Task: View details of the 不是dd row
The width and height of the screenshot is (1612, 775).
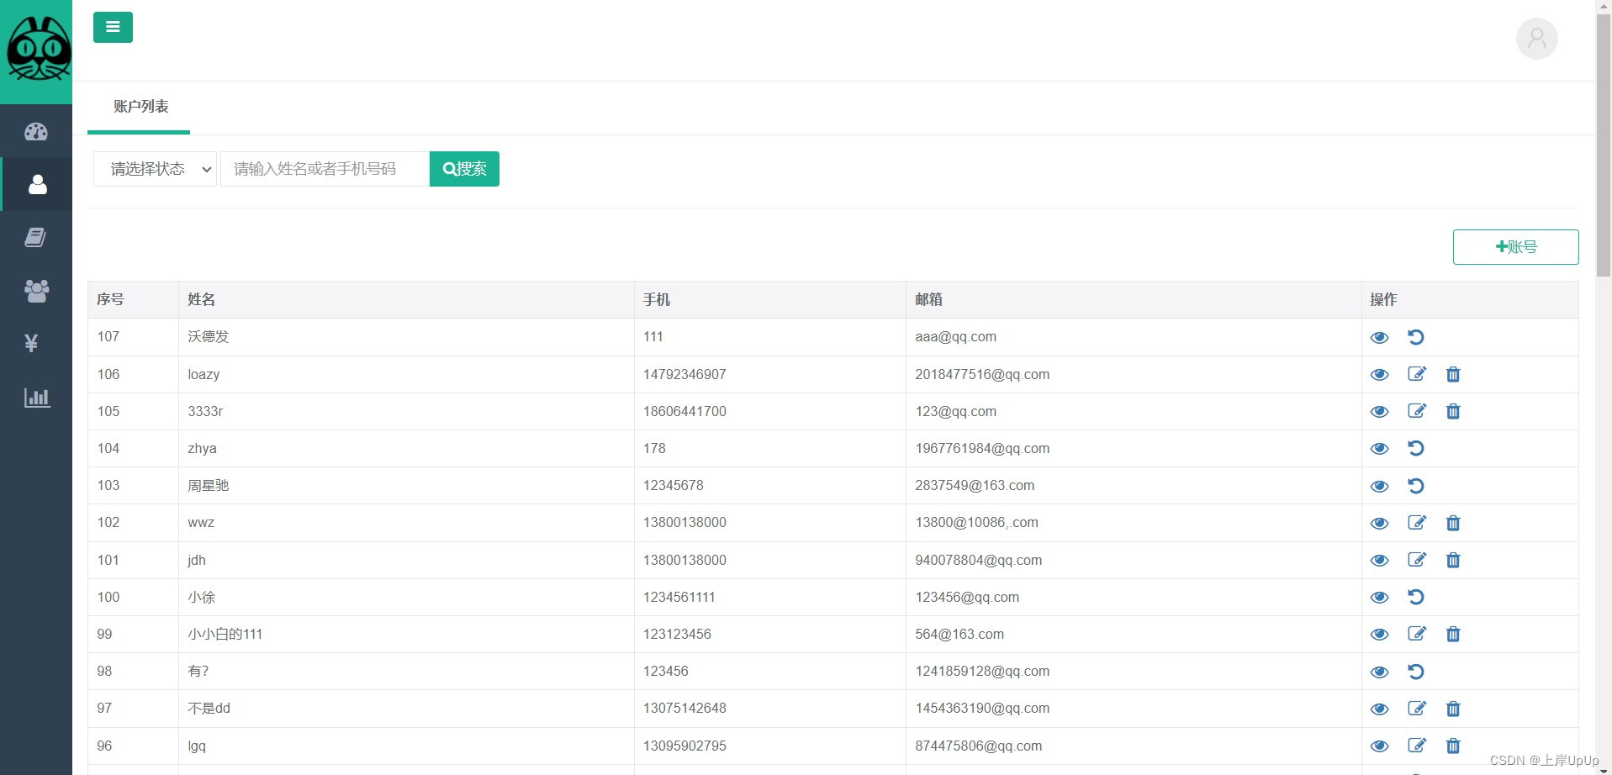Action: point(1379,709)
